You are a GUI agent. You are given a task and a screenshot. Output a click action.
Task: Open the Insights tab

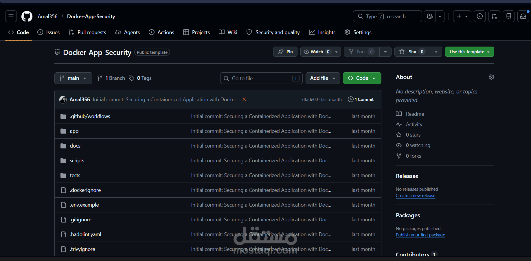point(322,32)
